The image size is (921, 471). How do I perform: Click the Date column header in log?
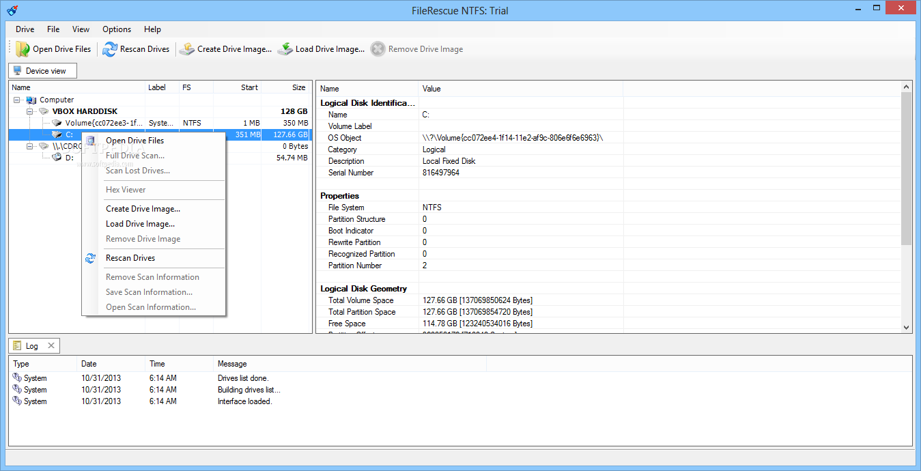[111, 364]
